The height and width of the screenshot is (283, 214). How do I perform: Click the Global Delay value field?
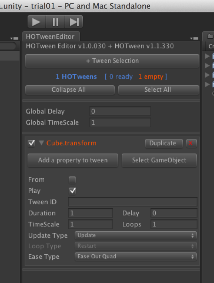pos(120,111)
